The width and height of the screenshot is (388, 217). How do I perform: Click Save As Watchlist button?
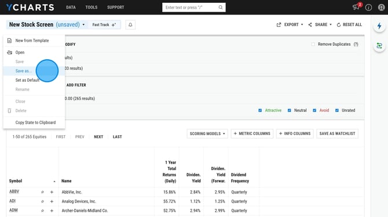click(x=337, y=133)
